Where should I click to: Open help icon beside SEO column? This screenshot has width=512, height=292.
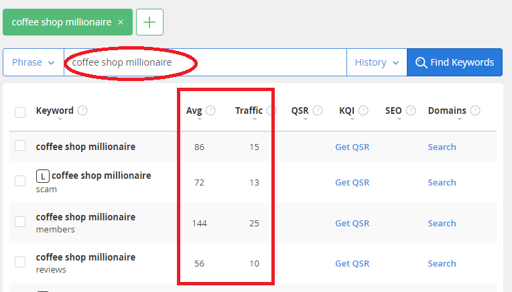(x=411, y=111)
